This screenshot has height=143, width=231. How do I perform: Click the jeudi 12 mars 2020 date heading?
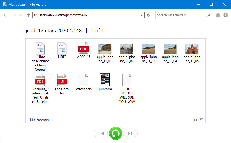(x=54, y=31)
